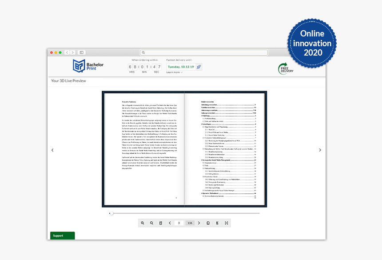Screen dimensions: 382x260
Task: Click the zoom in magnifier icon
Action: (143, 223)
